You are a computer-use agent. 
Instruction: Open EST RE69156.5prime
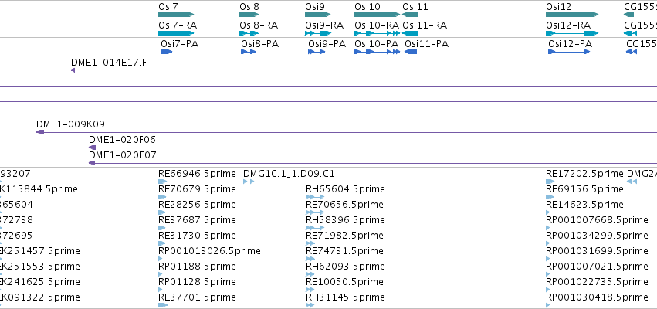click(x=585, y=189)
